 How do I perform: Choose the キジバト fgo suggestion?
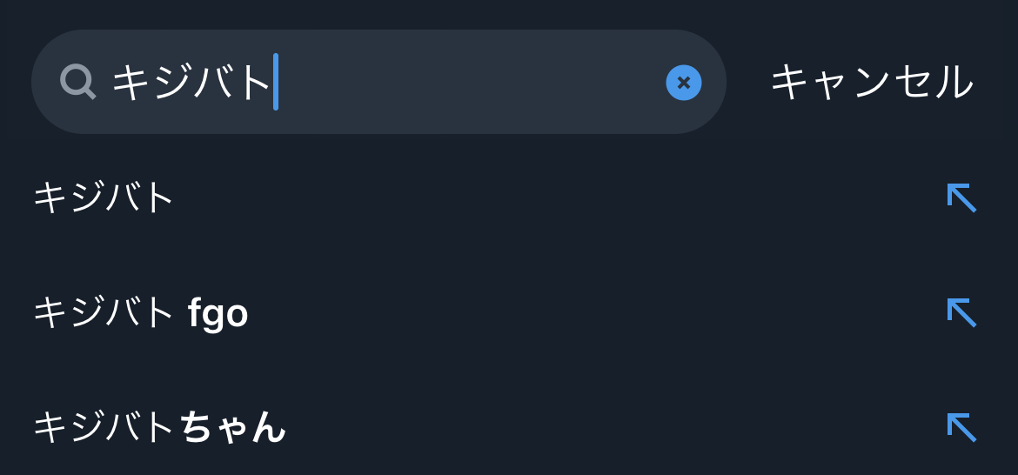click(x=140, y=312)
